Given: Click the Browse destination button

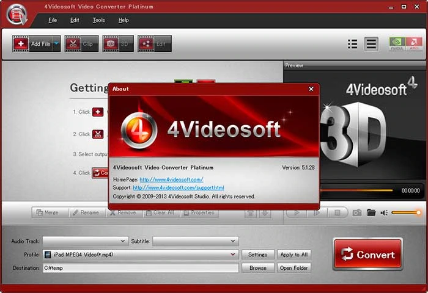Looking at the screenshot, I should click(257, 268).
